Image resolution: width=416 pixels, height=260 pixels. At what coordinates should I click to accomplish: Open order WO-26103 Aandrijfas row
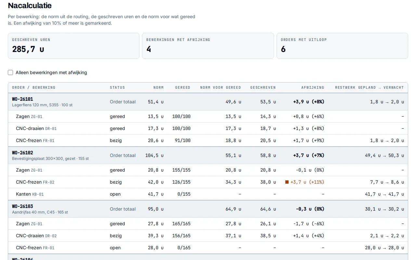[x=208, y=209]
